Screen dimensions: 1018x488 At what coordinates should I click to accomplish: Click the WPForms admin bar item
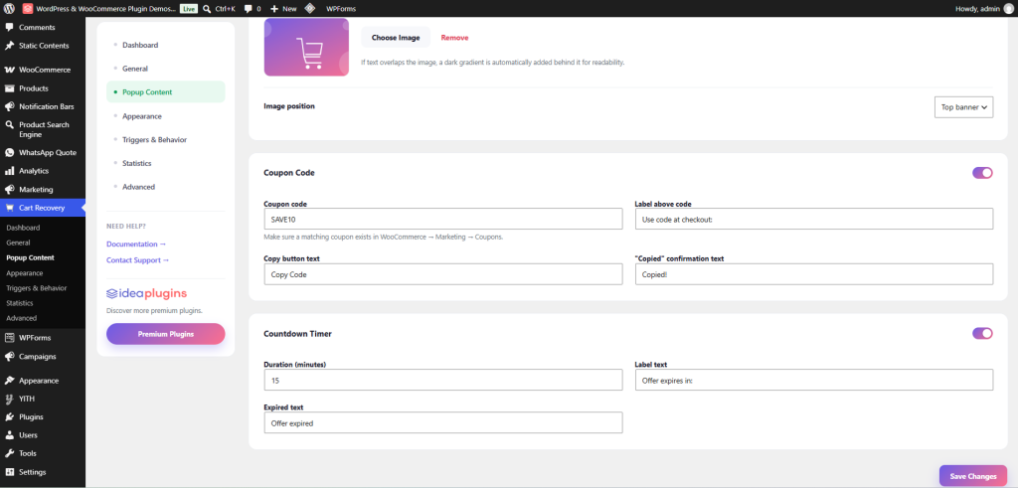tap(341, 9)
